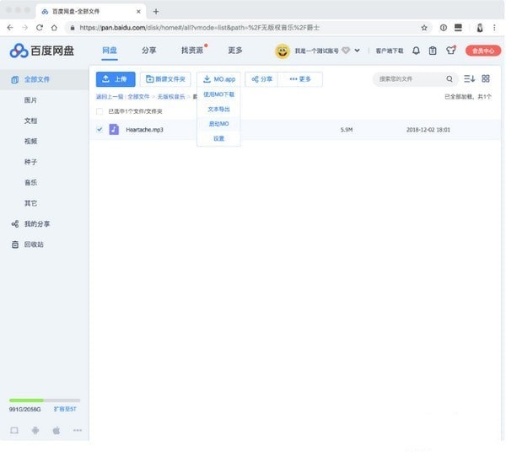506x457 pixels.
Task: Click 返回上一级 breadcrumb link
Action: click(110, 96)
